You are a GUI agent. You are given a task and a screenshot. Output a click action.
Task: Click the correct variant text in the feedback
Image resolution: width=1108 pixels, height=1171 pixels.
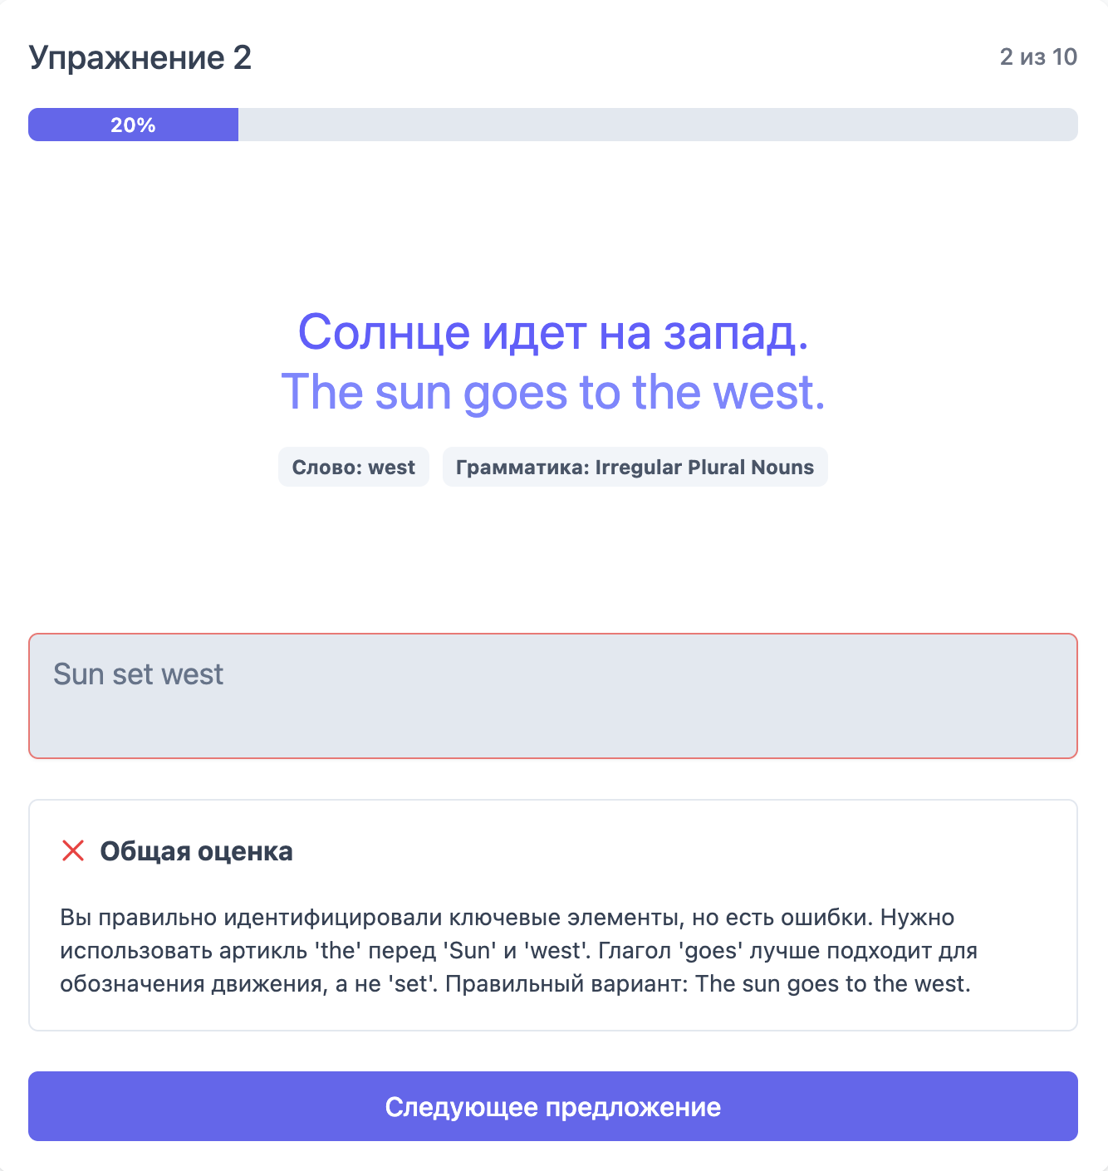click(x=833, y=984)
